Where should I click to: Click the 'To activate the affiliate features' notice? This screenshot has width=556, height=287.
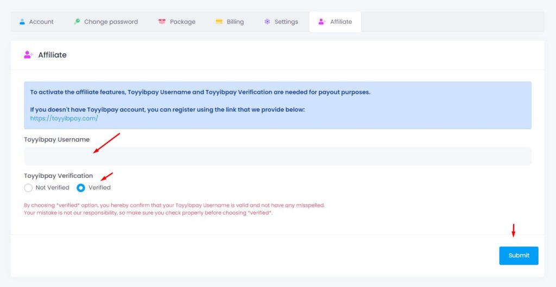[200, 92]
